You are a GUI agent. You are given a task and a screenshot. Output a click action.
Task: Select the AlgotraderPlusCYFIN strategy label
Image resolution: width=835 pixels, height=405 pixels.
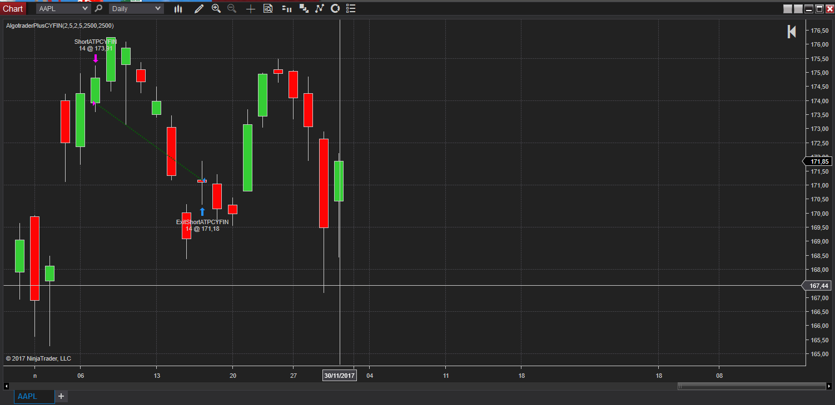pyautogui.click(x=59, y=26)
